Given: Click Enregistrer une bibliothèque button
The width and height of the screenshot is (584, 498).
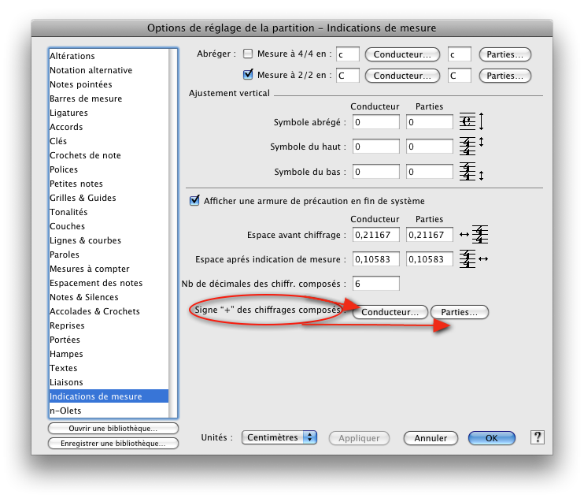Looking at the screenshot, I should (x=113, y=444).
